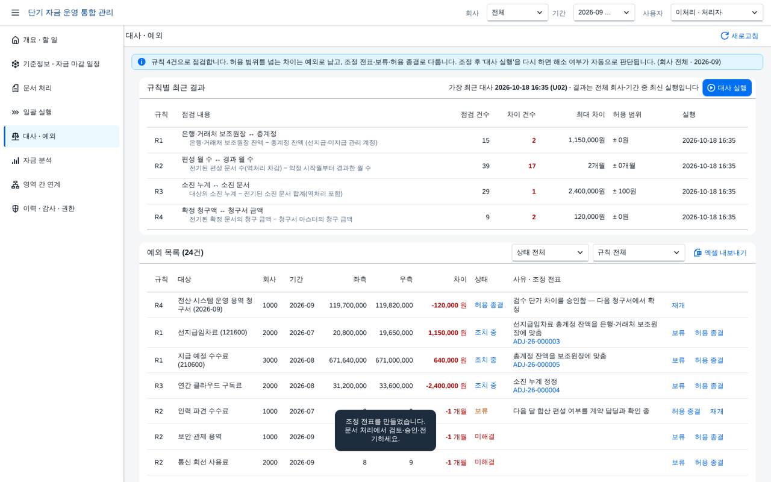
Task: Click 허용 종결 in the 통신 회선 사용료 row
Action: 709,463
